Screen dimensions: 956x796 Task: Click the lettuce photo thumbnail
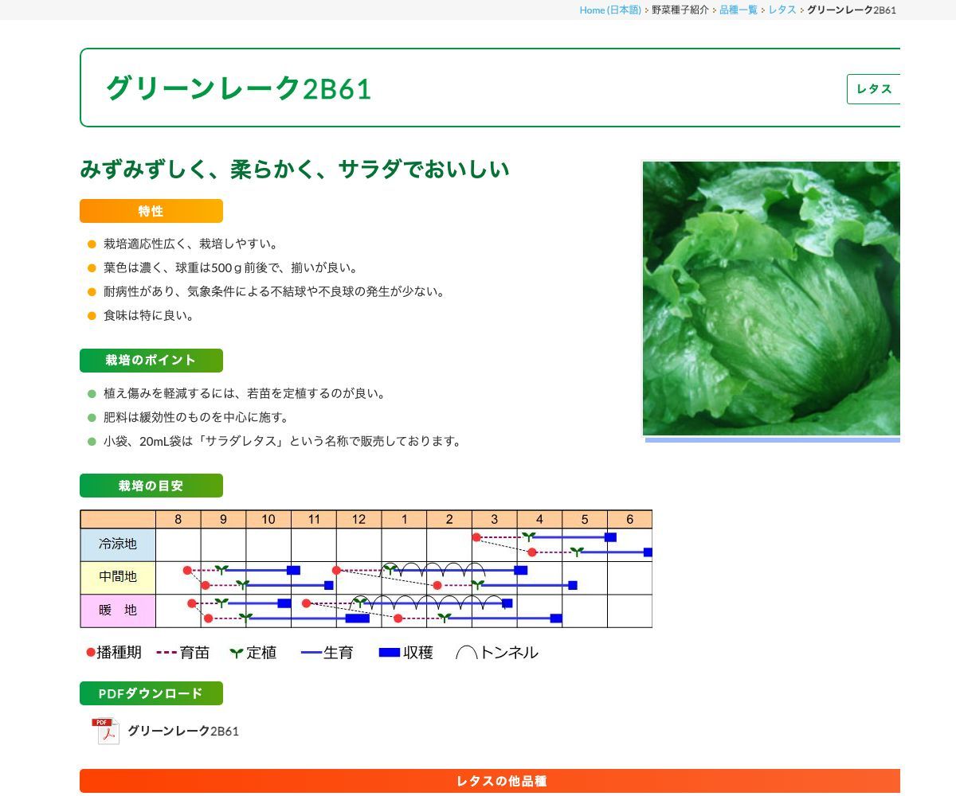pos(771,295)
